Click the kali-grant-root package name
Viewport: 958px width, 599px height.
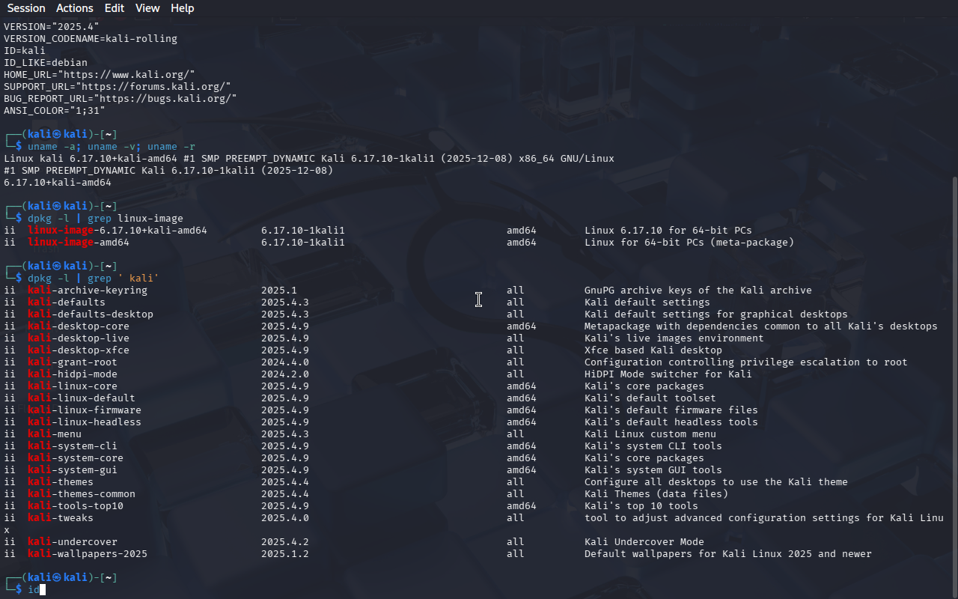click(73, 362)
